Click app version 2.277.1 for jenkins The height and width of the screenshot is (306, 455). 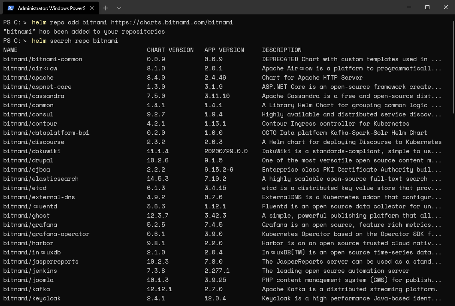pos(217,271)
